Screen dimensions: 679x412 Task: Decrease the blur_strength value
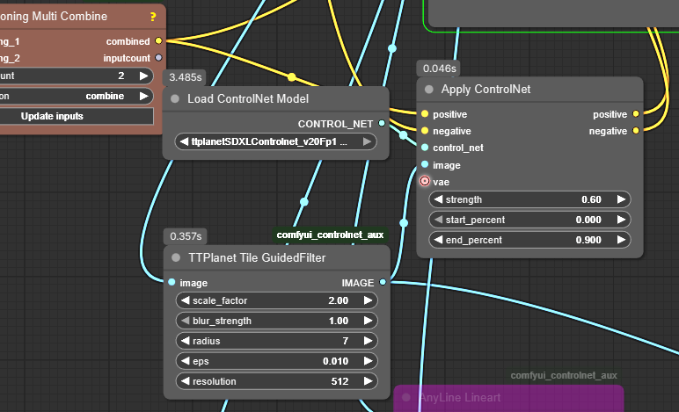186,321
